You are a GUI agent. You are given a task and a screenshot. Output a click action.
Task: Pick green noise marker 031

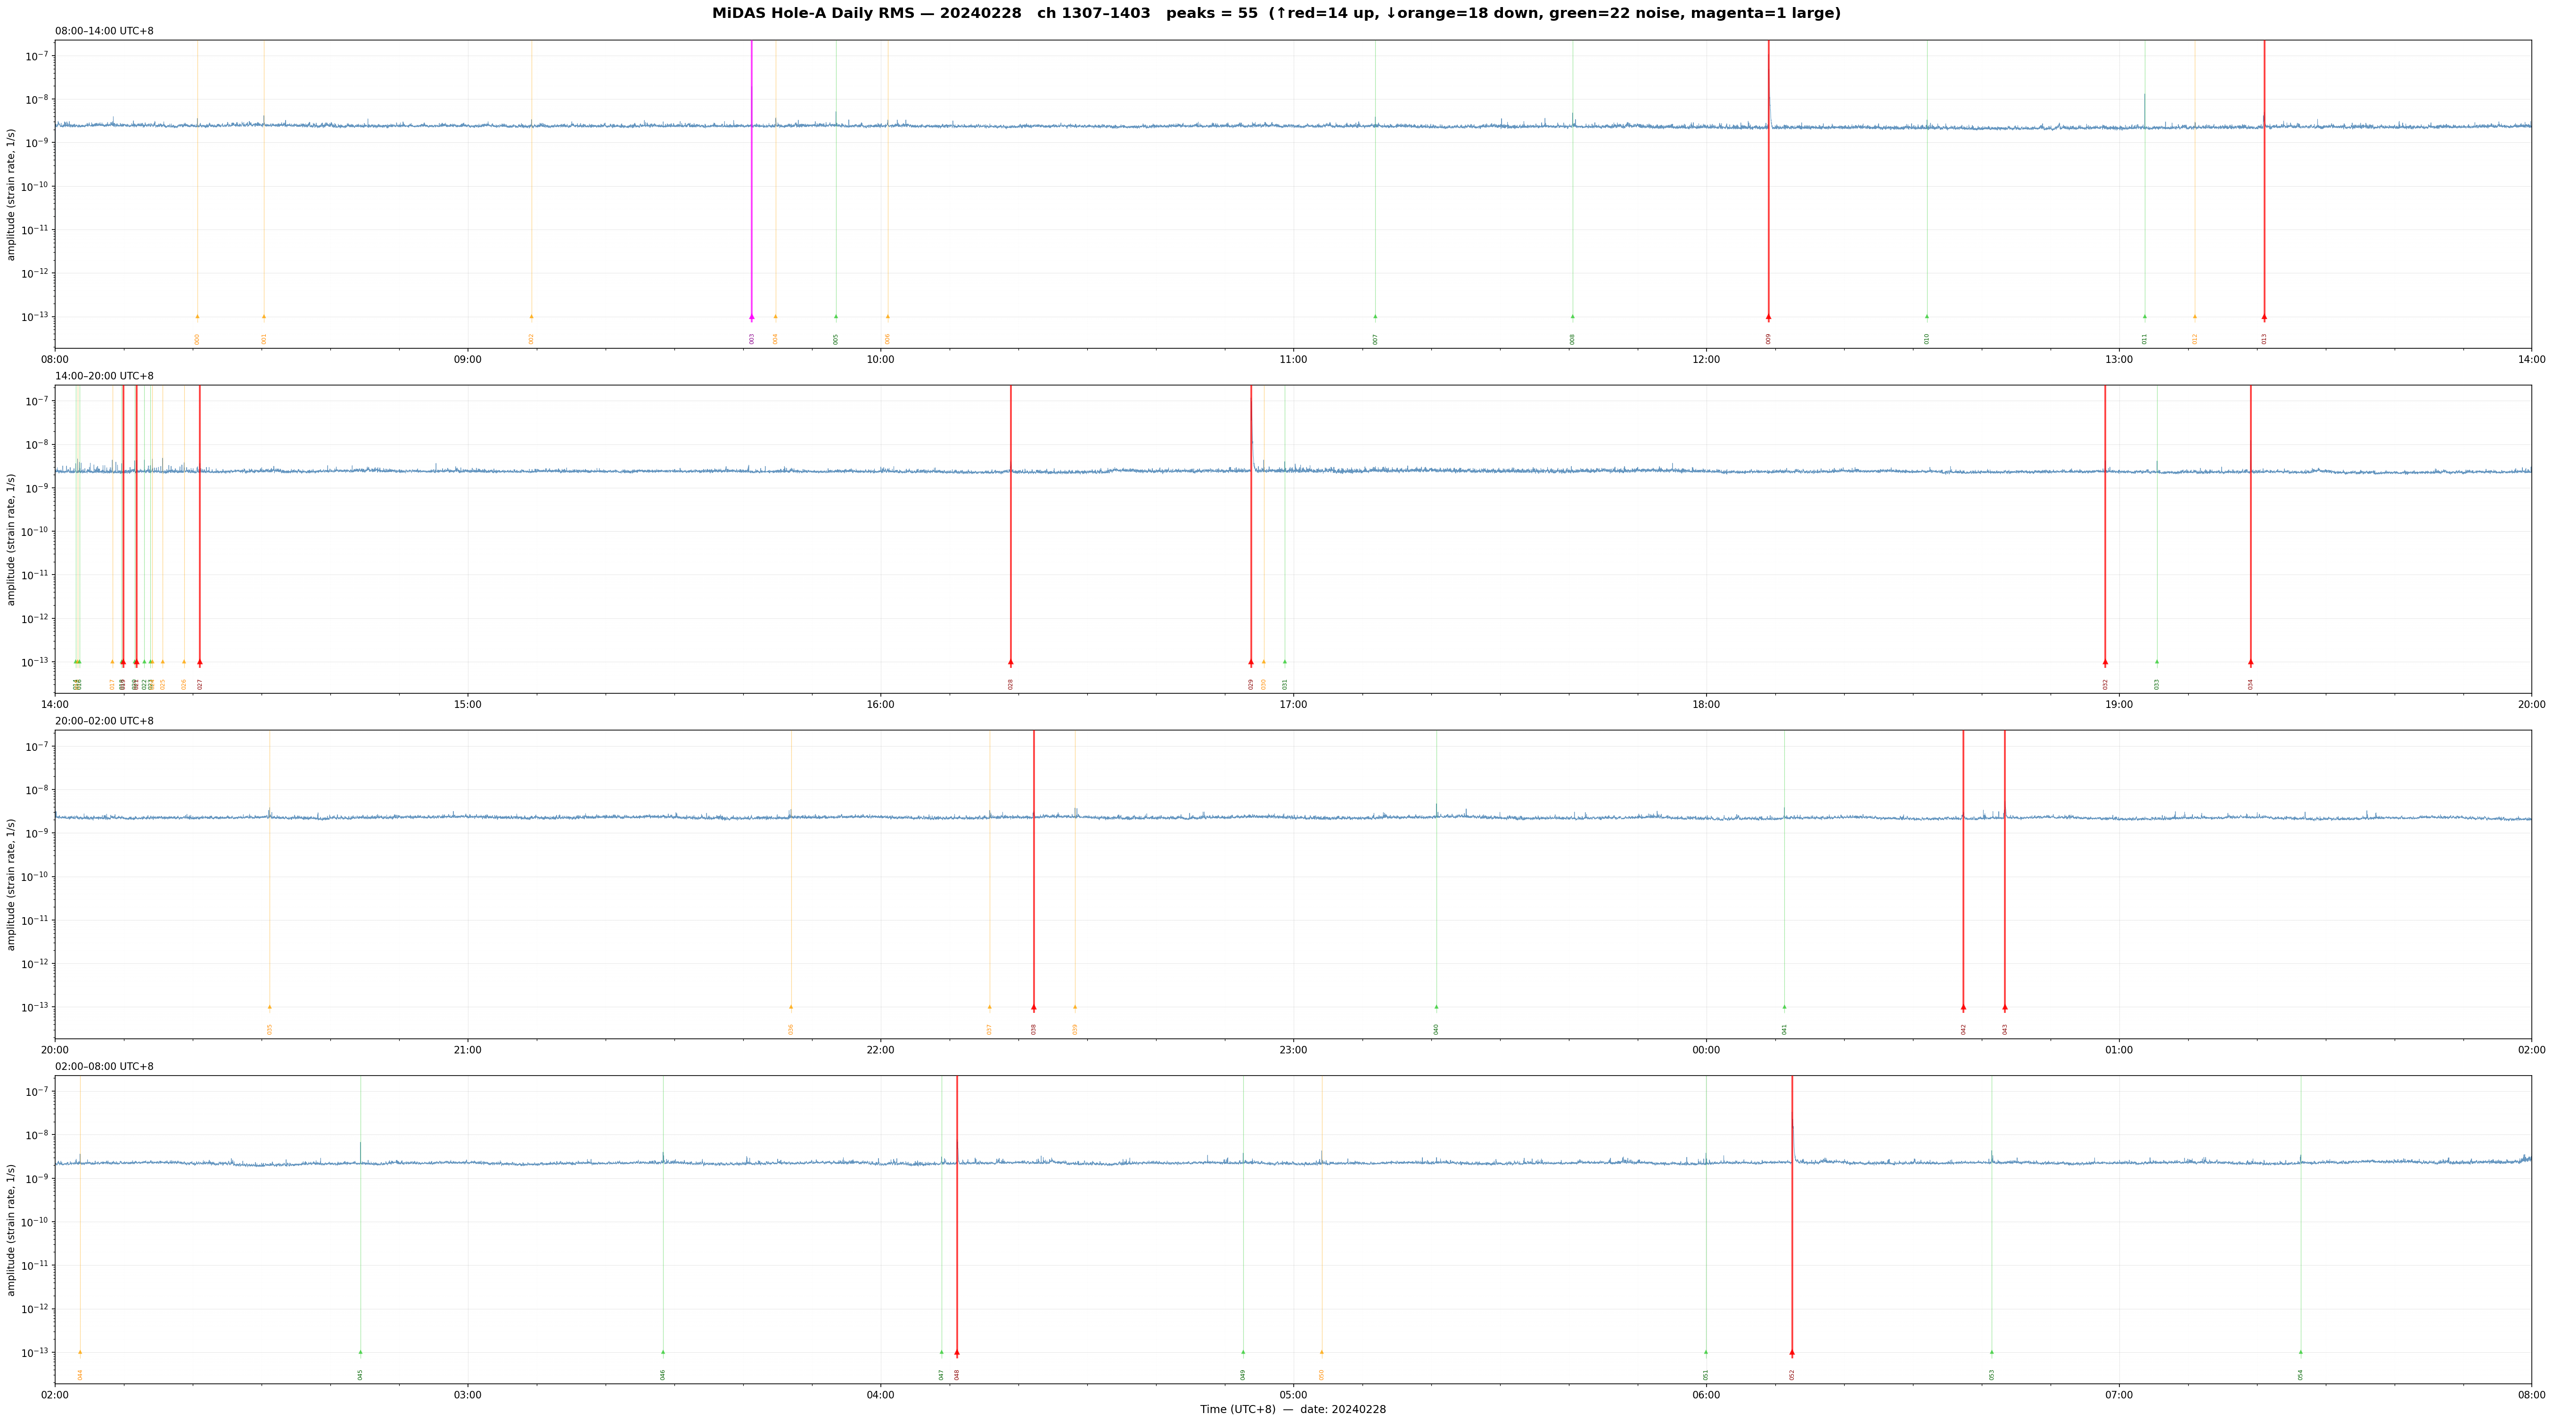1284,662
